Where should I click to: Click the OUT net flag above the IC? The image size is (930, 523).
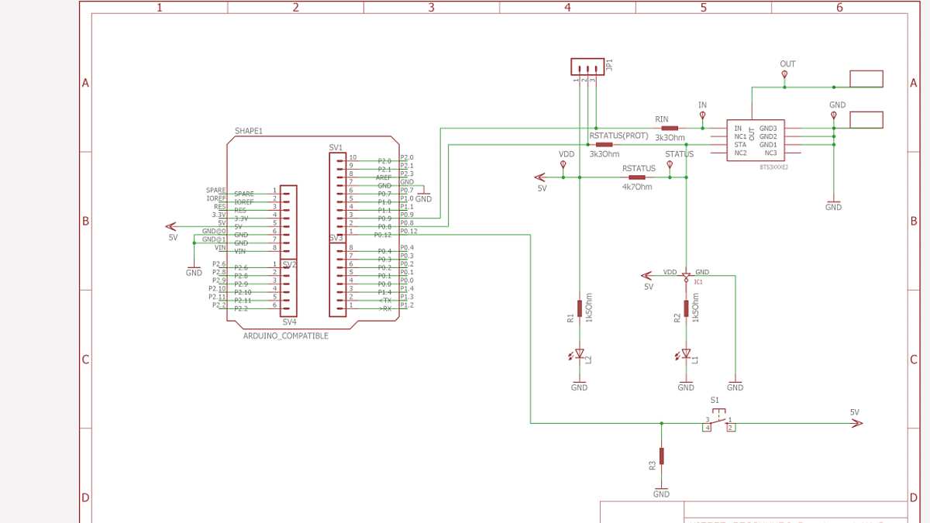(x=786, y=71)
